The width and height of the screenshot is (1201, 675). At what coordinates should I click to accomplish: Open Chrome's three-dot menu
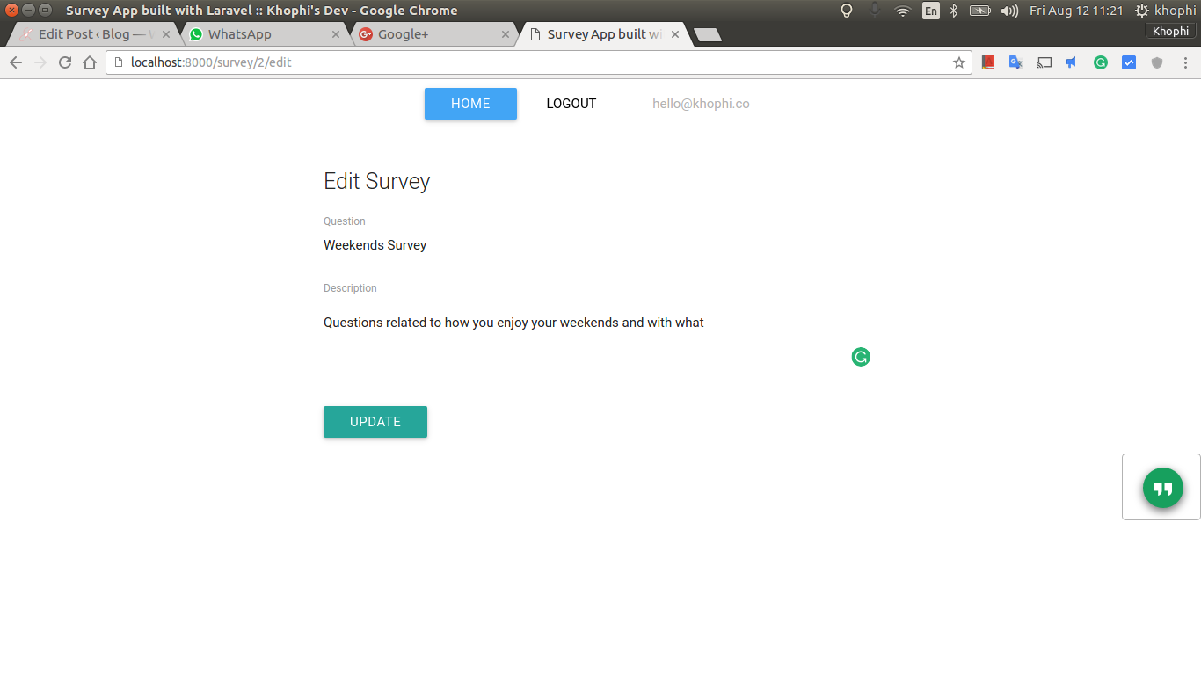click(1185, 62)
